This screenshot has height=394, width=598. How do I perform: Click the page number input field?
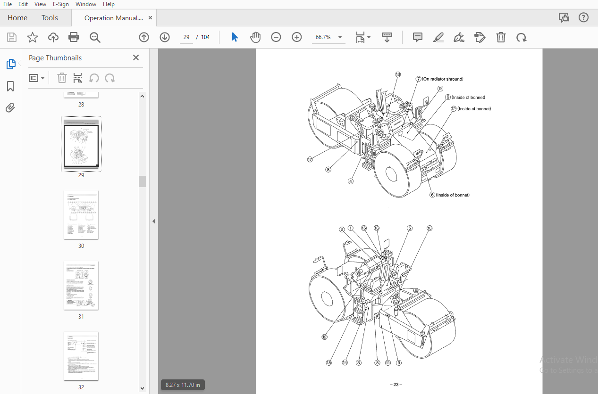click(186, 37)
